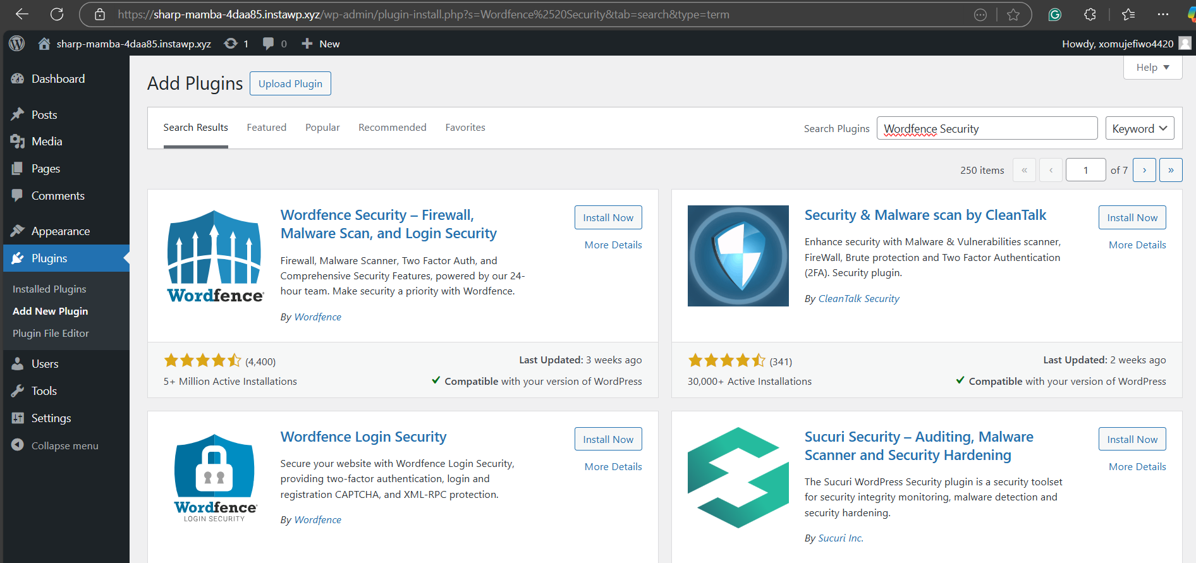Jump to last results page arrow

tap(1171, 170)
